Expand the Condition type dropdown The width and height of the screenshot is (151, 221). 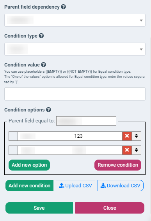(75, 49)
